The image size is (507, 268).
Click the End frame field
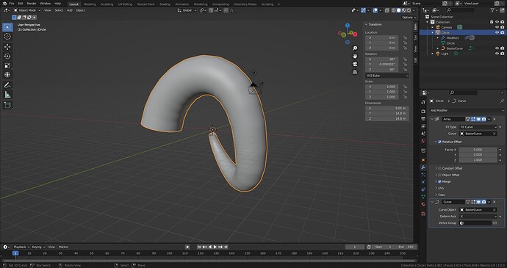coord(406,247)
